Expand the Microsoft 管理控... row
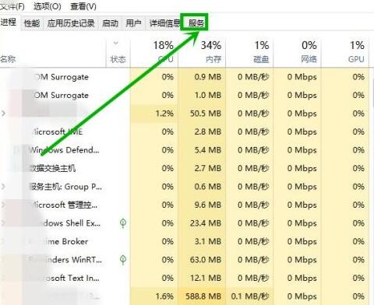Viewport: 374px width, 305px height. (x=3, y=205)
